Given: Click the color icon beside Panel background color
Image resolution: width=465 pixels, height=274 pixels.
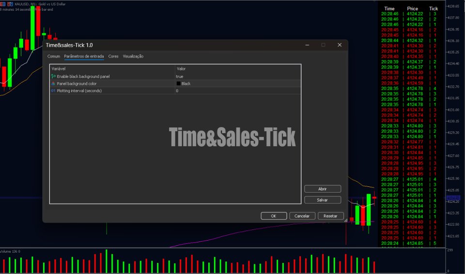Looking at the screenshot, I should (53, 84).
